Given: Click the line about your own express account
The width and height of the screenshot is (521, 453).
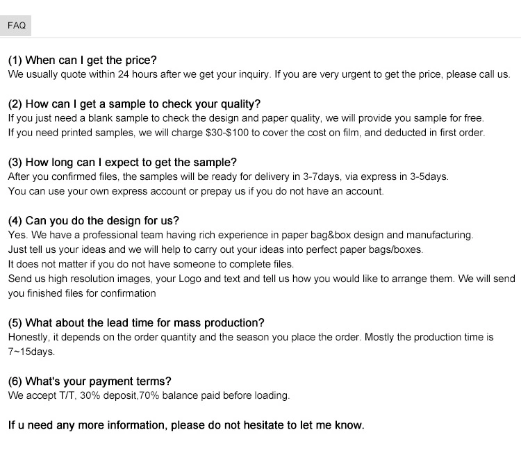Looking at the screenshot, I should 195,191.
